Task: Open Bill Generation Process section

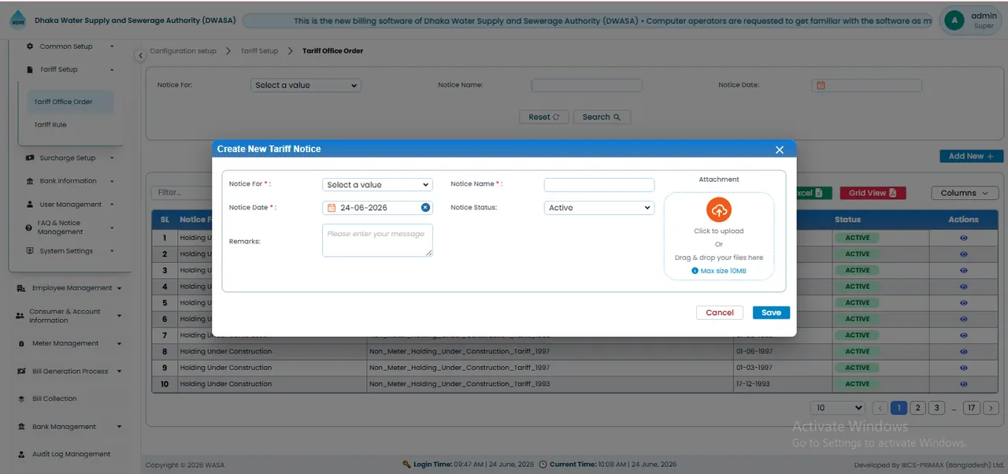Action: point(69,372)
